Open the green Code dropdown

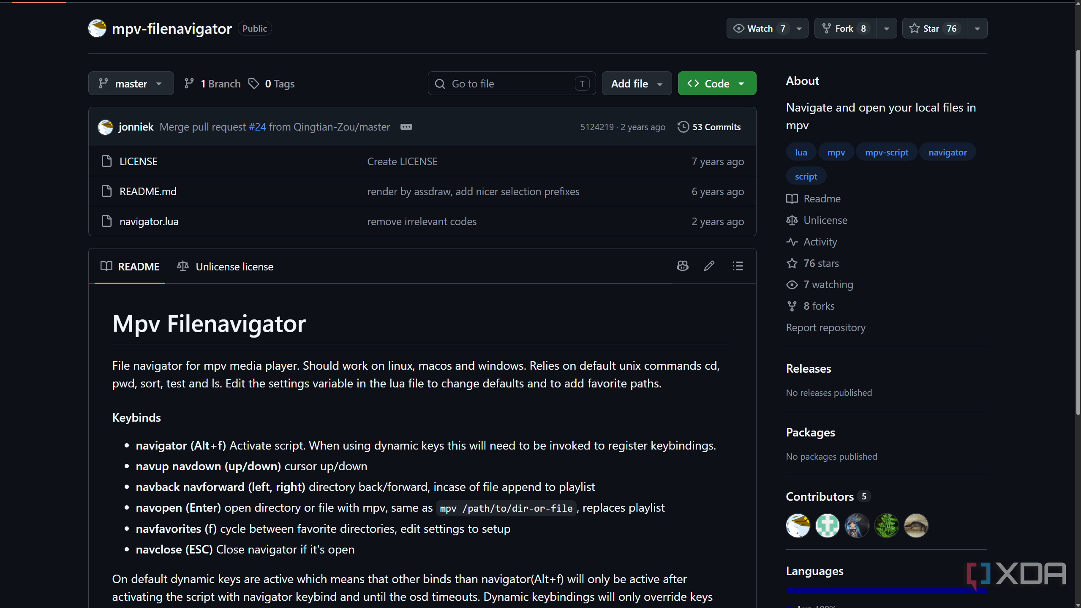pos(717,83)
